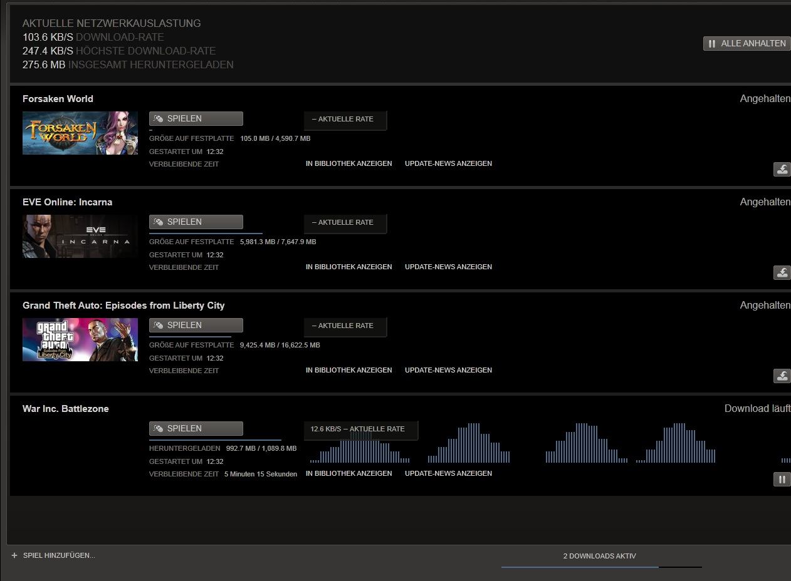Open the 2 Downloads Aktiv status
This screenshot has width=791, height=581.
point(599,556)
